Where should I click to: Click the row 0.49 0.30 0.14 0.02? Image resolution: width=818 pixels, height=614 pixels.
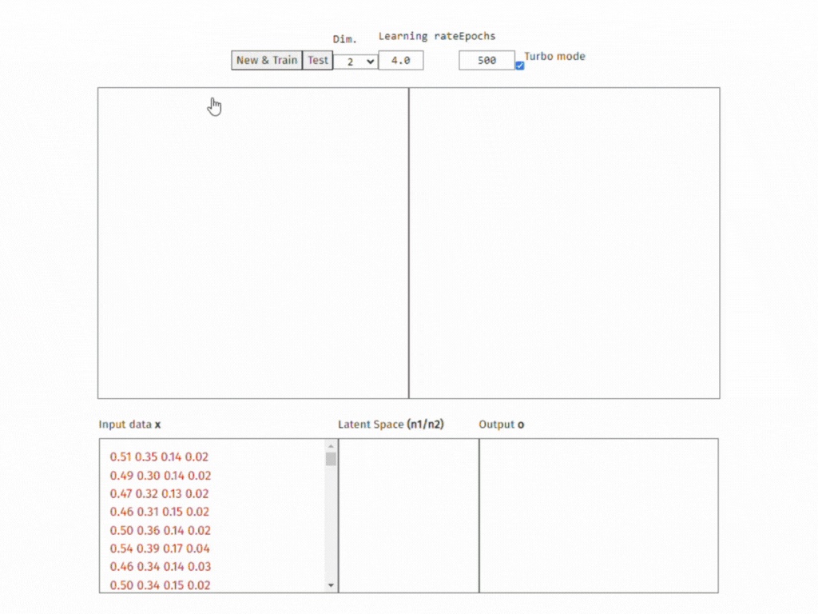coord(160,476)
